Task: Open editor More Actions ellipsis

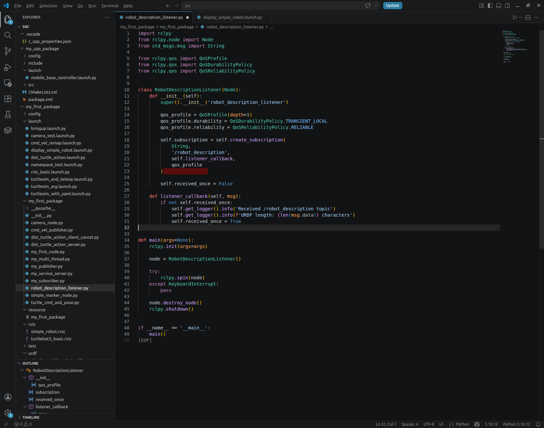Action: pyautogui.click(x=536, y=17)
